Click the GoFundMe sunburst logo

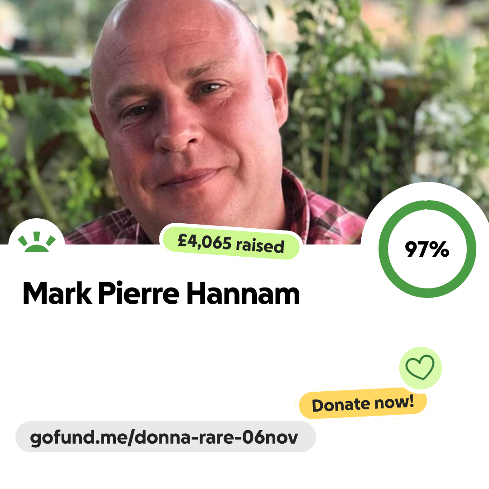click(x=37, y=241)
